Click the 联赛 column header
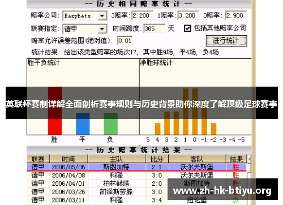This screenshot has height=205, width=283. click(x=38, y=159)
